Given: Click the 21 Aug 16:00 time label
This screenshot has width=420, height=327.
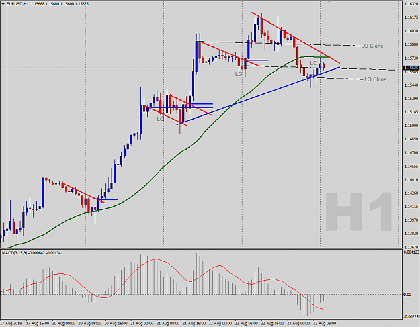Looking at the screenshot, I should 194,323.
